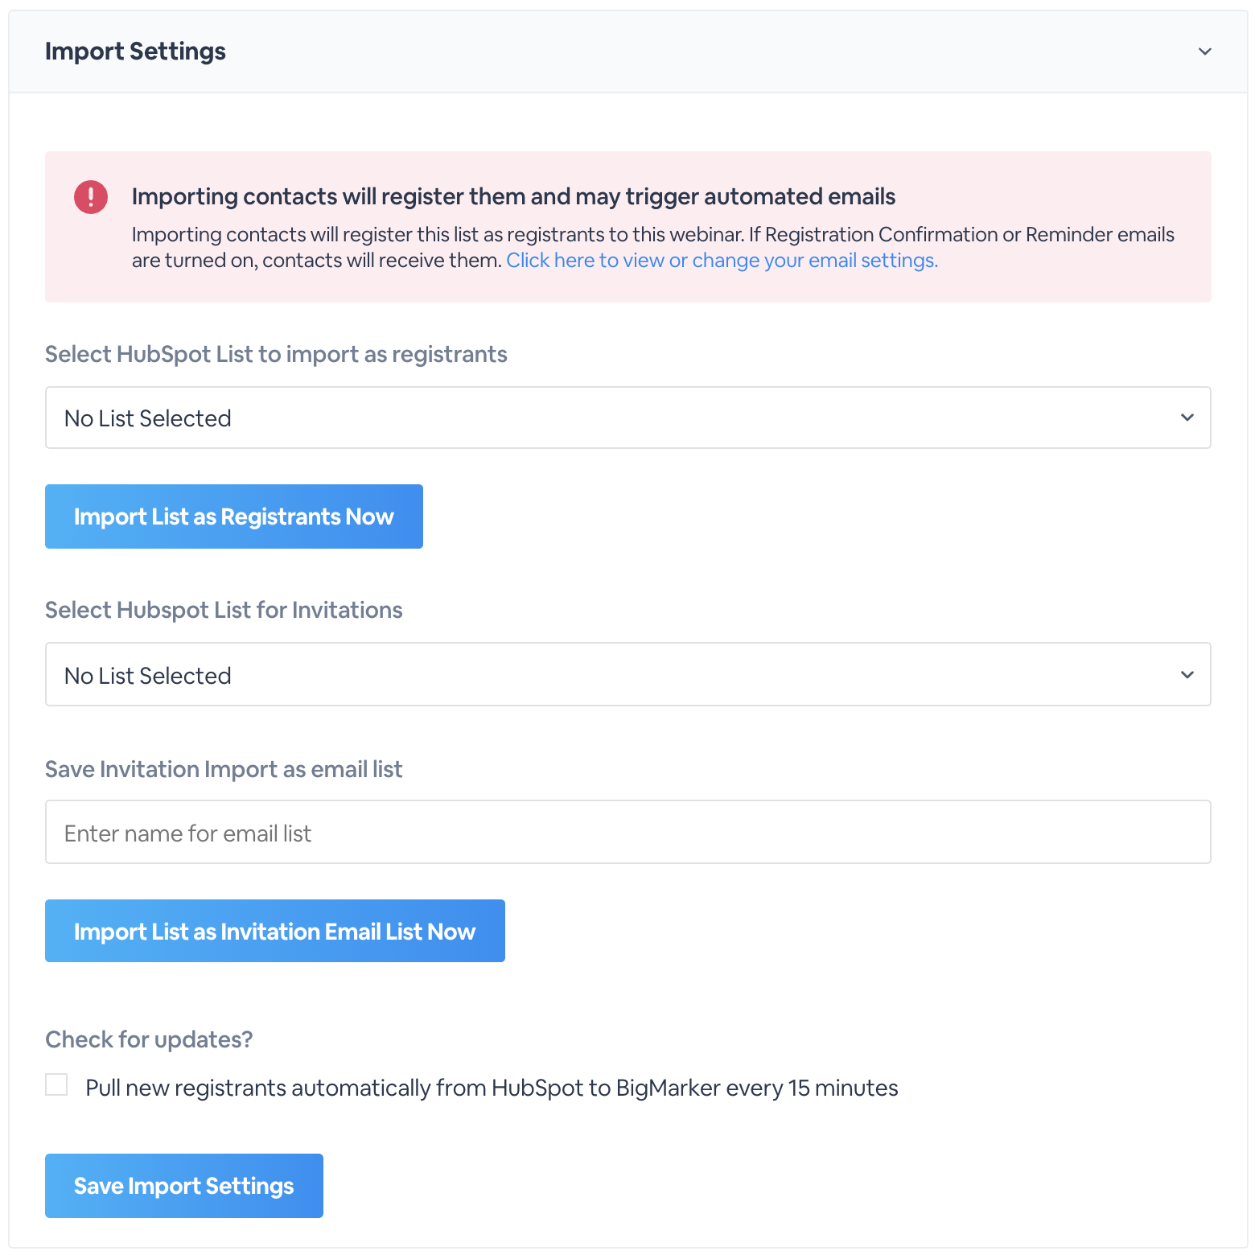Screen dimensions: 1255x1255
Task: Click the arrow icon on the invitations list dropdown
Action: tap(1187, 675)
